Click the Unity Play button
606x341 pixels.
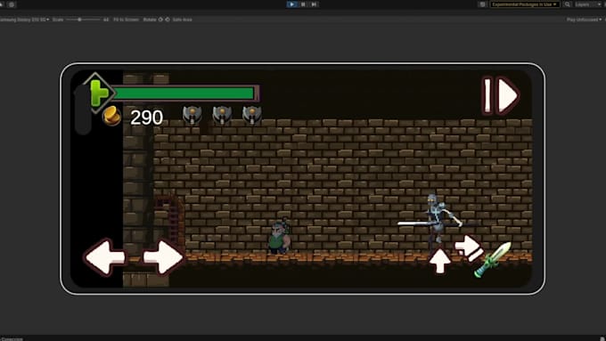(291, 4)
